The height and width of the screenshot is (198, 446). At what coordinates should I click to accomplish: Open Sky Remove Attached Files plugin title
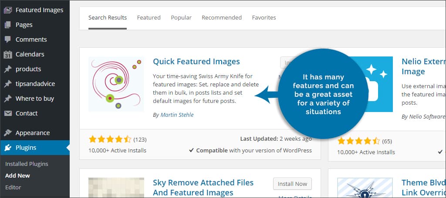click(x=203, y=188)
